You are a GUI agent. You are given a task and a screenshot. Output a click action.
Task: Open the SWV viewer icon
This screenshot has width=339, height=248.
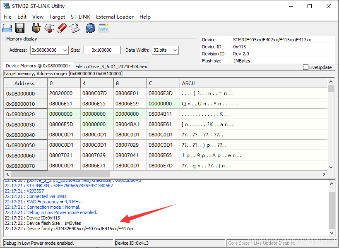coord(103,29)
